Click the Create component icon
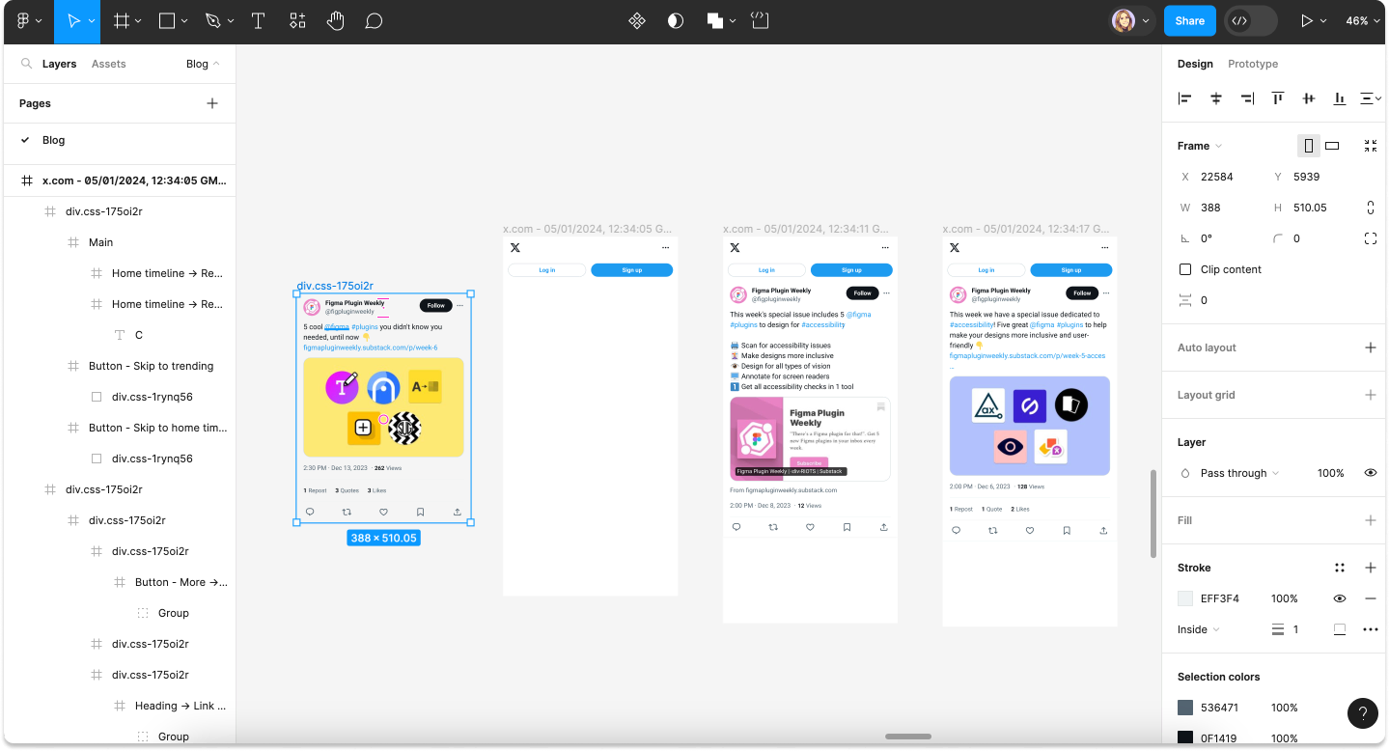Screen dimensions: 1389x751 point(637,20)
